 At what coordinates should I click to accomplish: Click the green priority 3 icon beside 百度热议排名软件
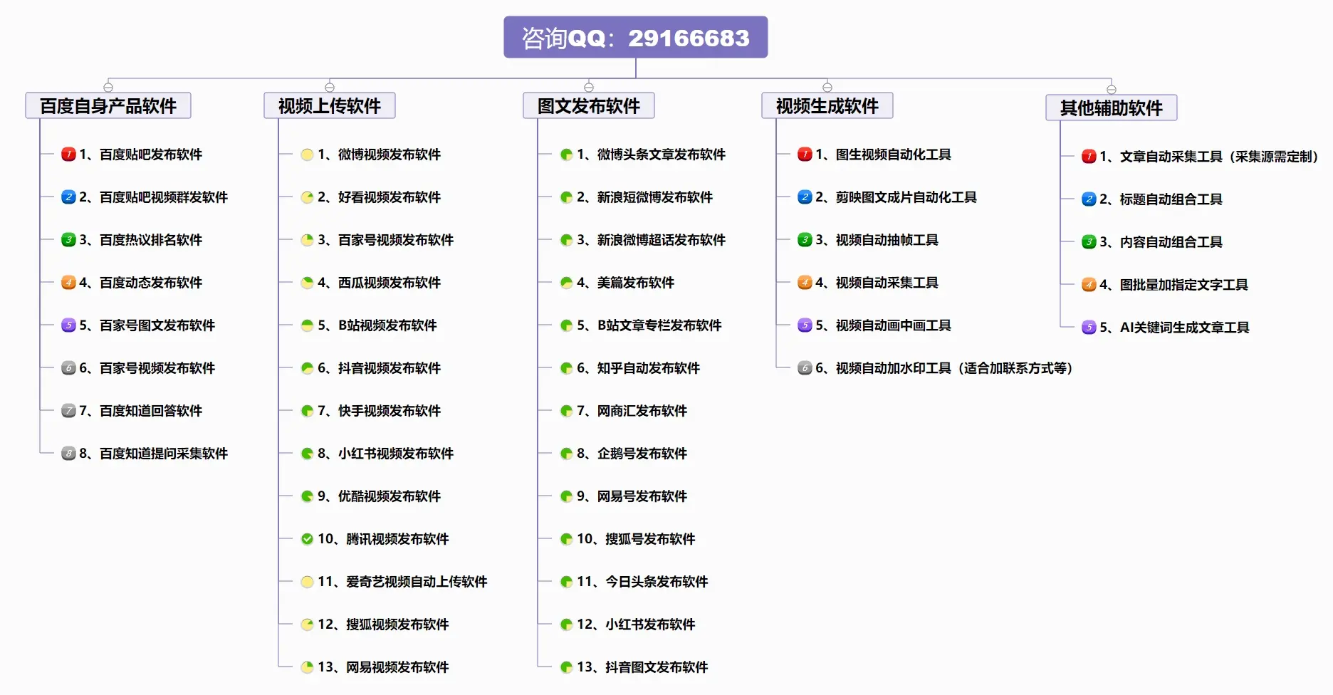(68, 240)
